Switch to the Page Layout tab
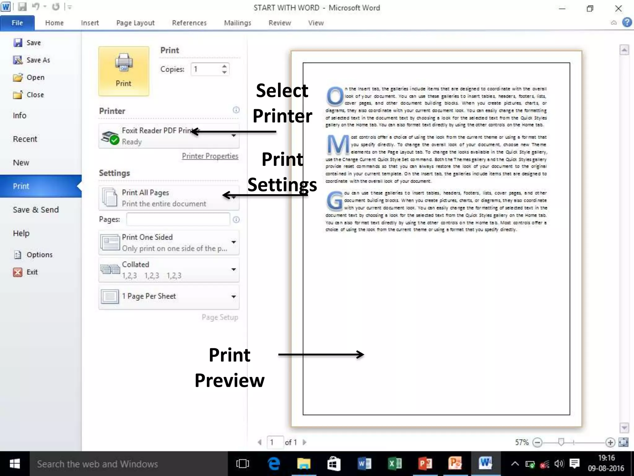634x476 pixels. point(135,23)
